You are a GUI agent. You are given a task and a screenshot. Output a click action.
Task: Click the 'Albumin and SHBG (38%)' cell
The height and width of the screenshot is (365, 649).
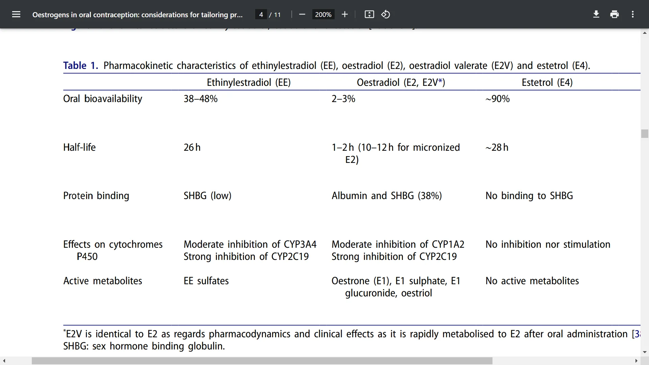pos(387,196)
